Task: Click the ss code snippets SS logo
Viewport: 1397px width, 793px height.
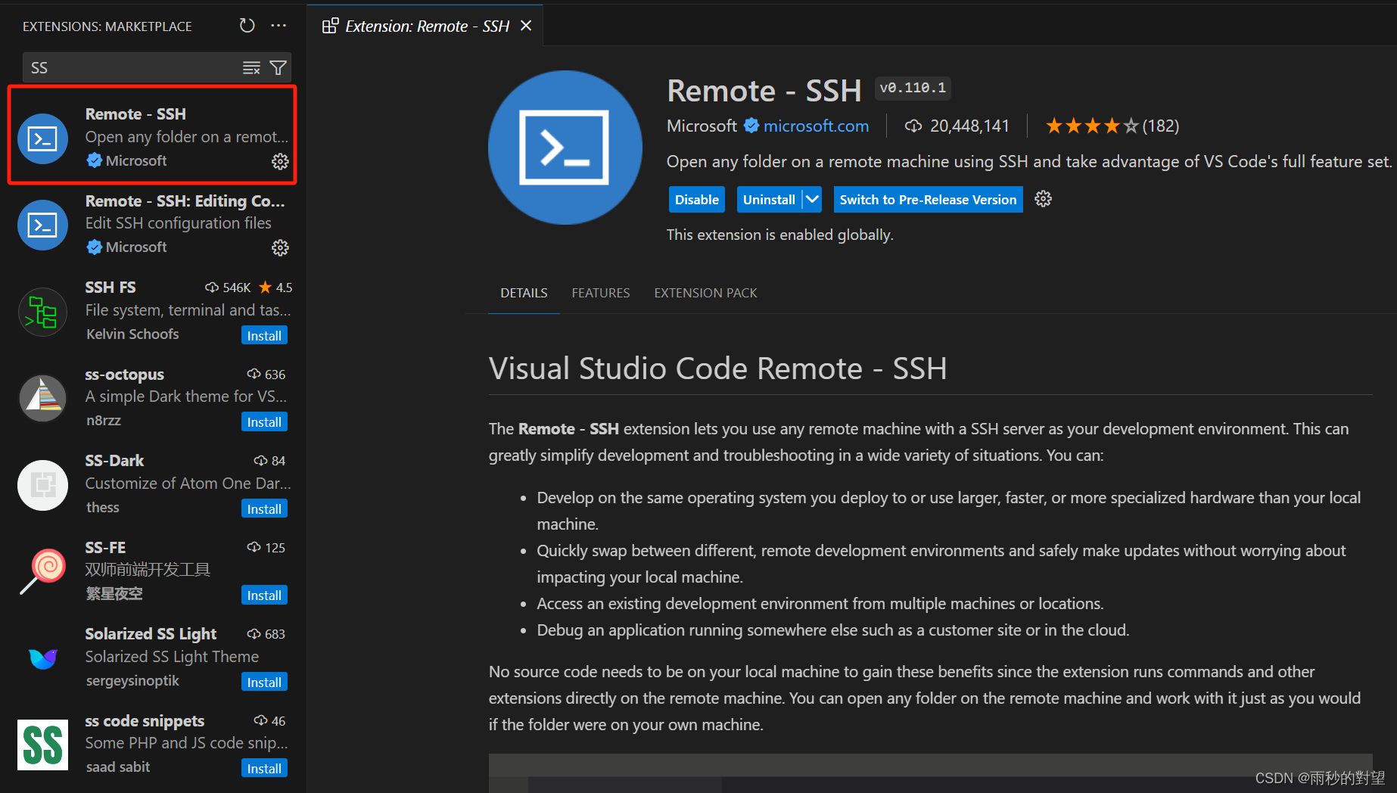Action: pyautogui.click(x=42, y=745)
